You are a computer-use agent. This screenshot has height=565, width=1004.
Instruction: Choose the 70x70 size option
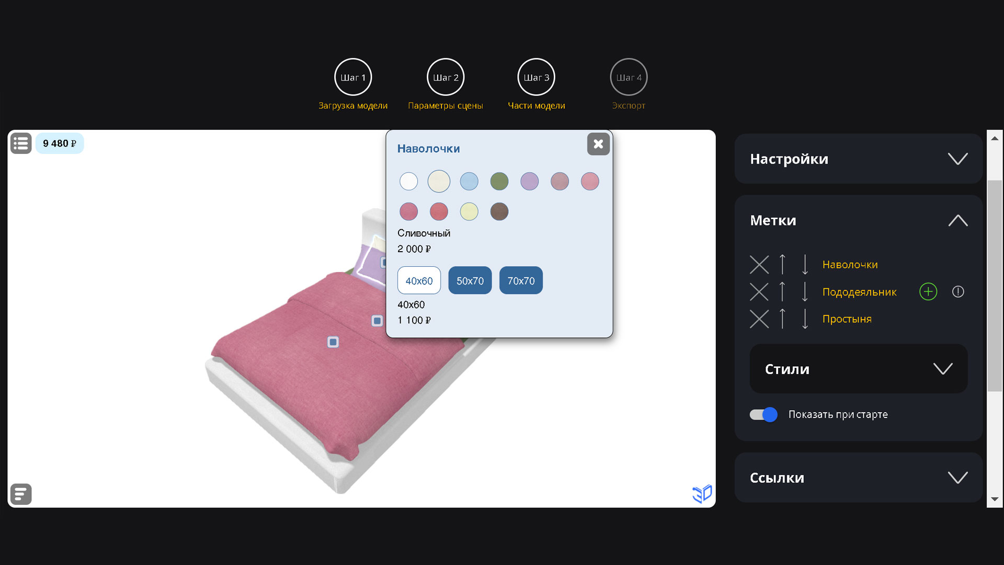[x=521, y=280]
